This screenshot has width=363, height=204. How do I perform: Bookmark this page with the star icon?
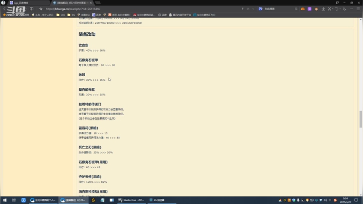point(41,9)
